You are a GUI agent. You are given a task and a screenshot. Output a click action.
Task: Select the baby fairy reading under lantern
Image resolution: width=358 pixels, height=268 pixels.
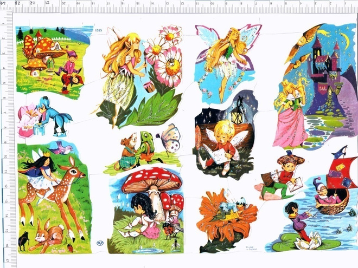225,134
